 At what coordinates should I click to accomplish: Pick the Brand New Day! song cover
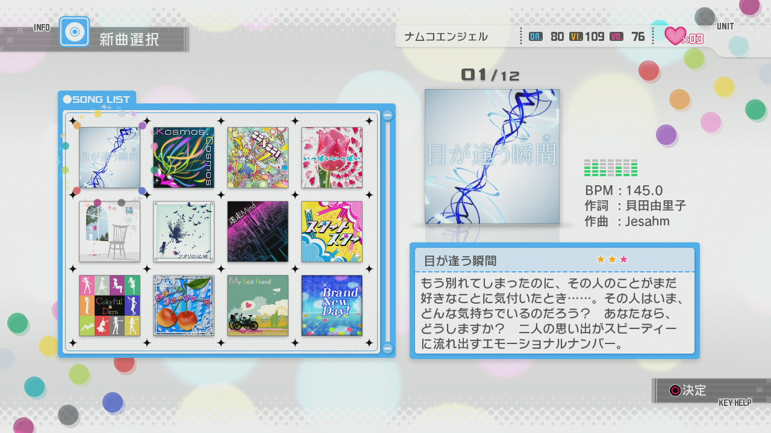point(332,306)
